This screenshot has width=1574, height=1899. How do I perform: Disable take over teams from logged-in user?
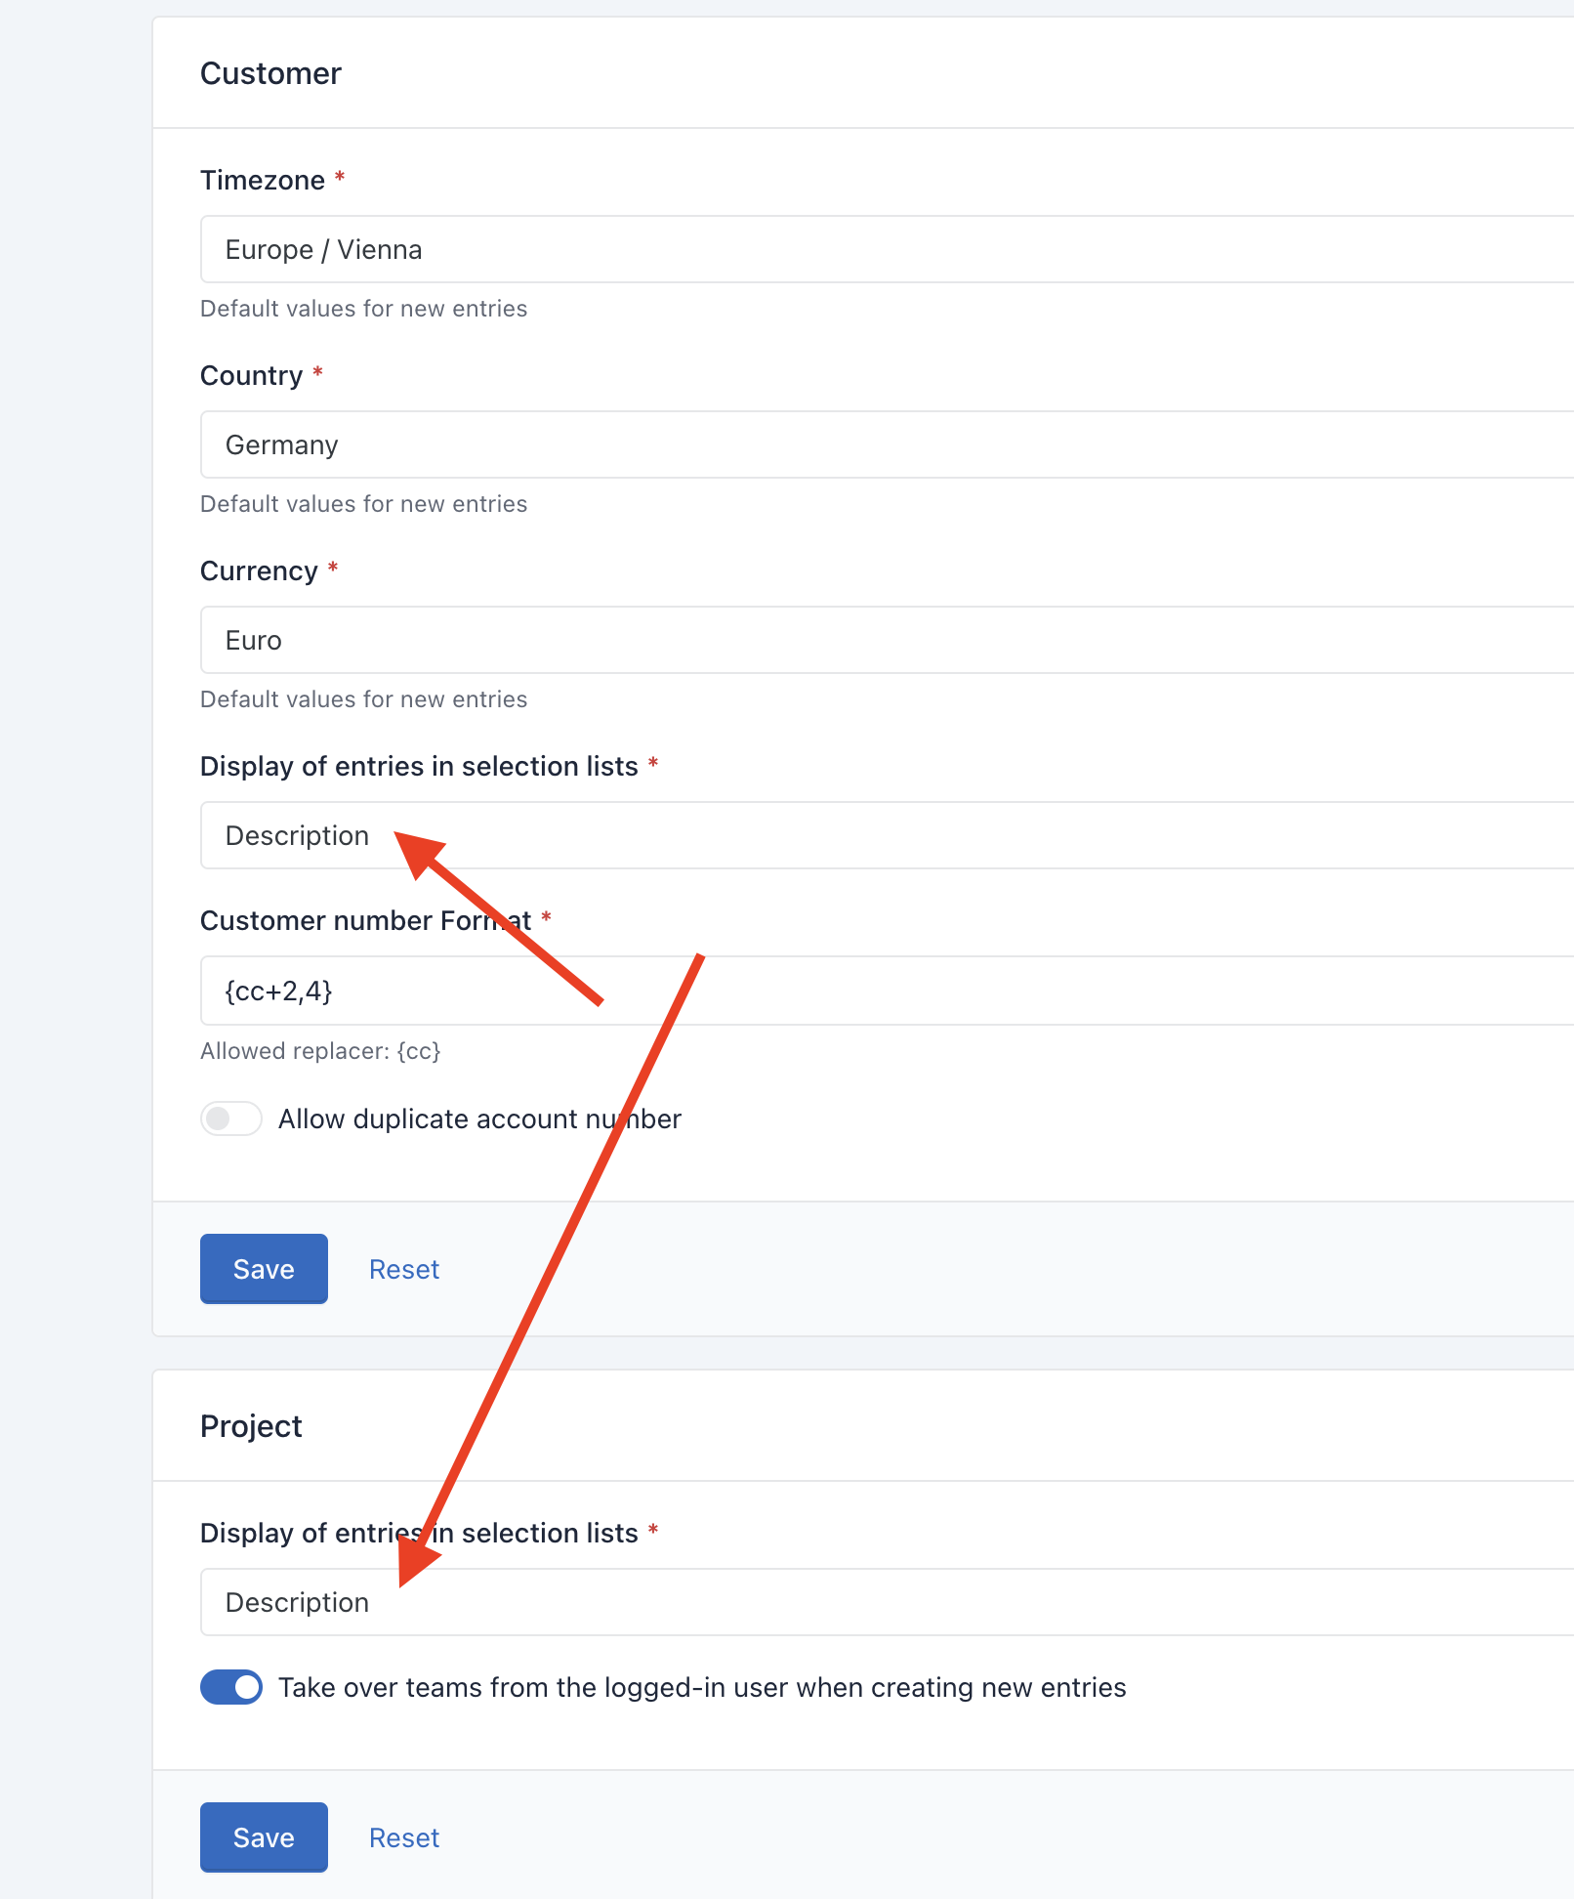coord(230,1687)
